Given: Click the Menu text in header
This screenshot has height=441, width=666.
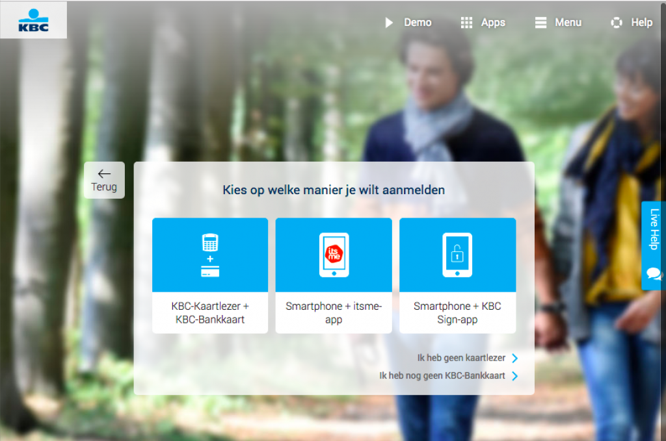Looking at the screenshot, I should (568, 23).
